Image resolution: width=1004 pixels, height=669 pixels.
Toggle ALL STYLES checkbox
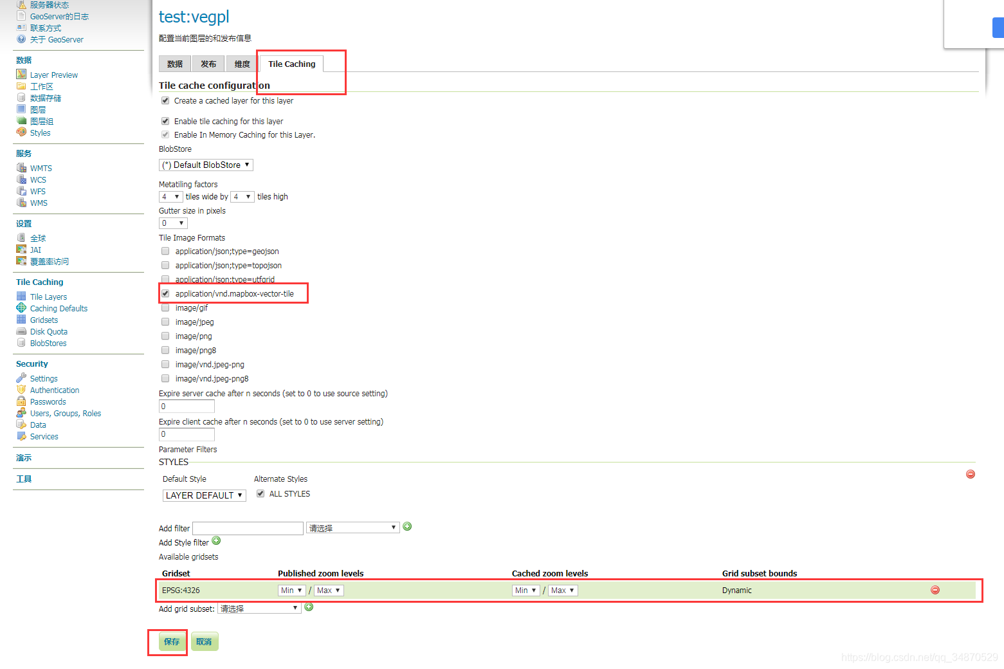point(260,493)
